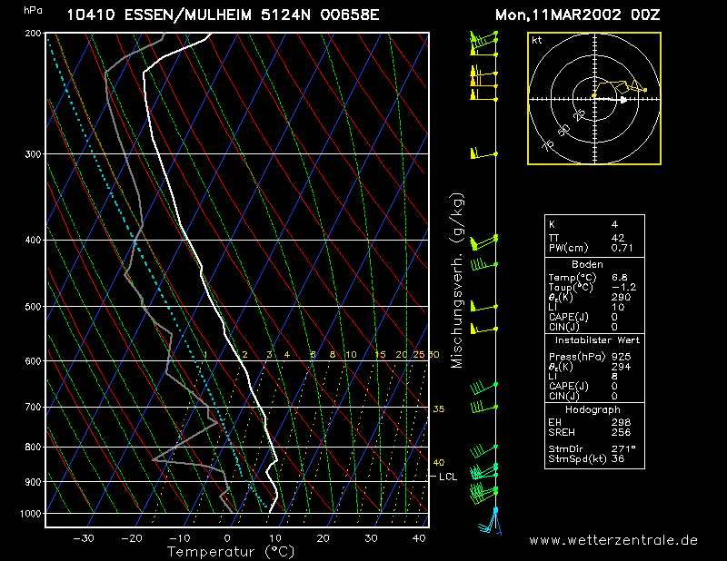
Task: Click the Instabilster Wert heading
Action: click(x=597, y=340)
